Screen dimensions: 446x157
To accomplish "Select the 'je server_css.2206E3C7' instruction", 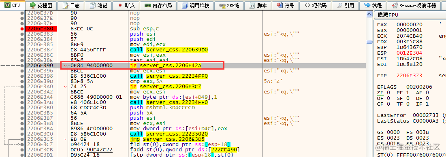I will [x=166, y=87].
